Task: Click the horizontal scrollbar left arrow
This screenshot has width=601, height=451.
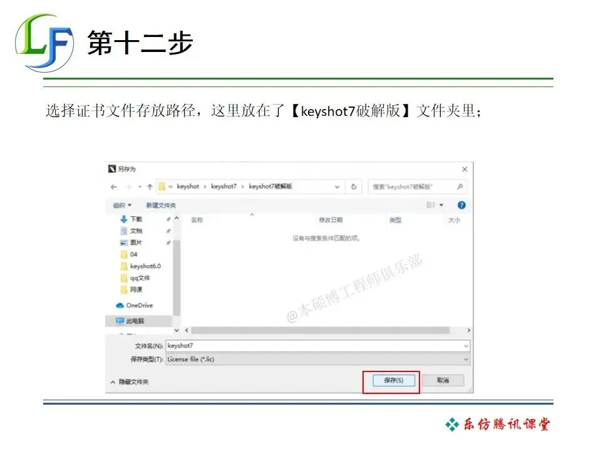Action: click(x=187, y=330)
